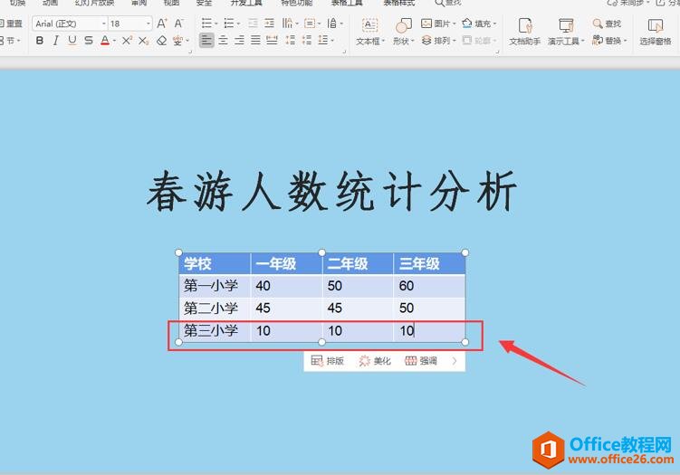The image size is (680, 475).
Task: Insert a text box (文本框)
Action: point(369,32)
